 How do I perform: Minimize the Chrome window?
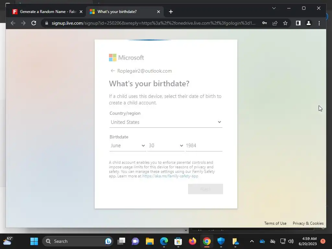point(289,8)
